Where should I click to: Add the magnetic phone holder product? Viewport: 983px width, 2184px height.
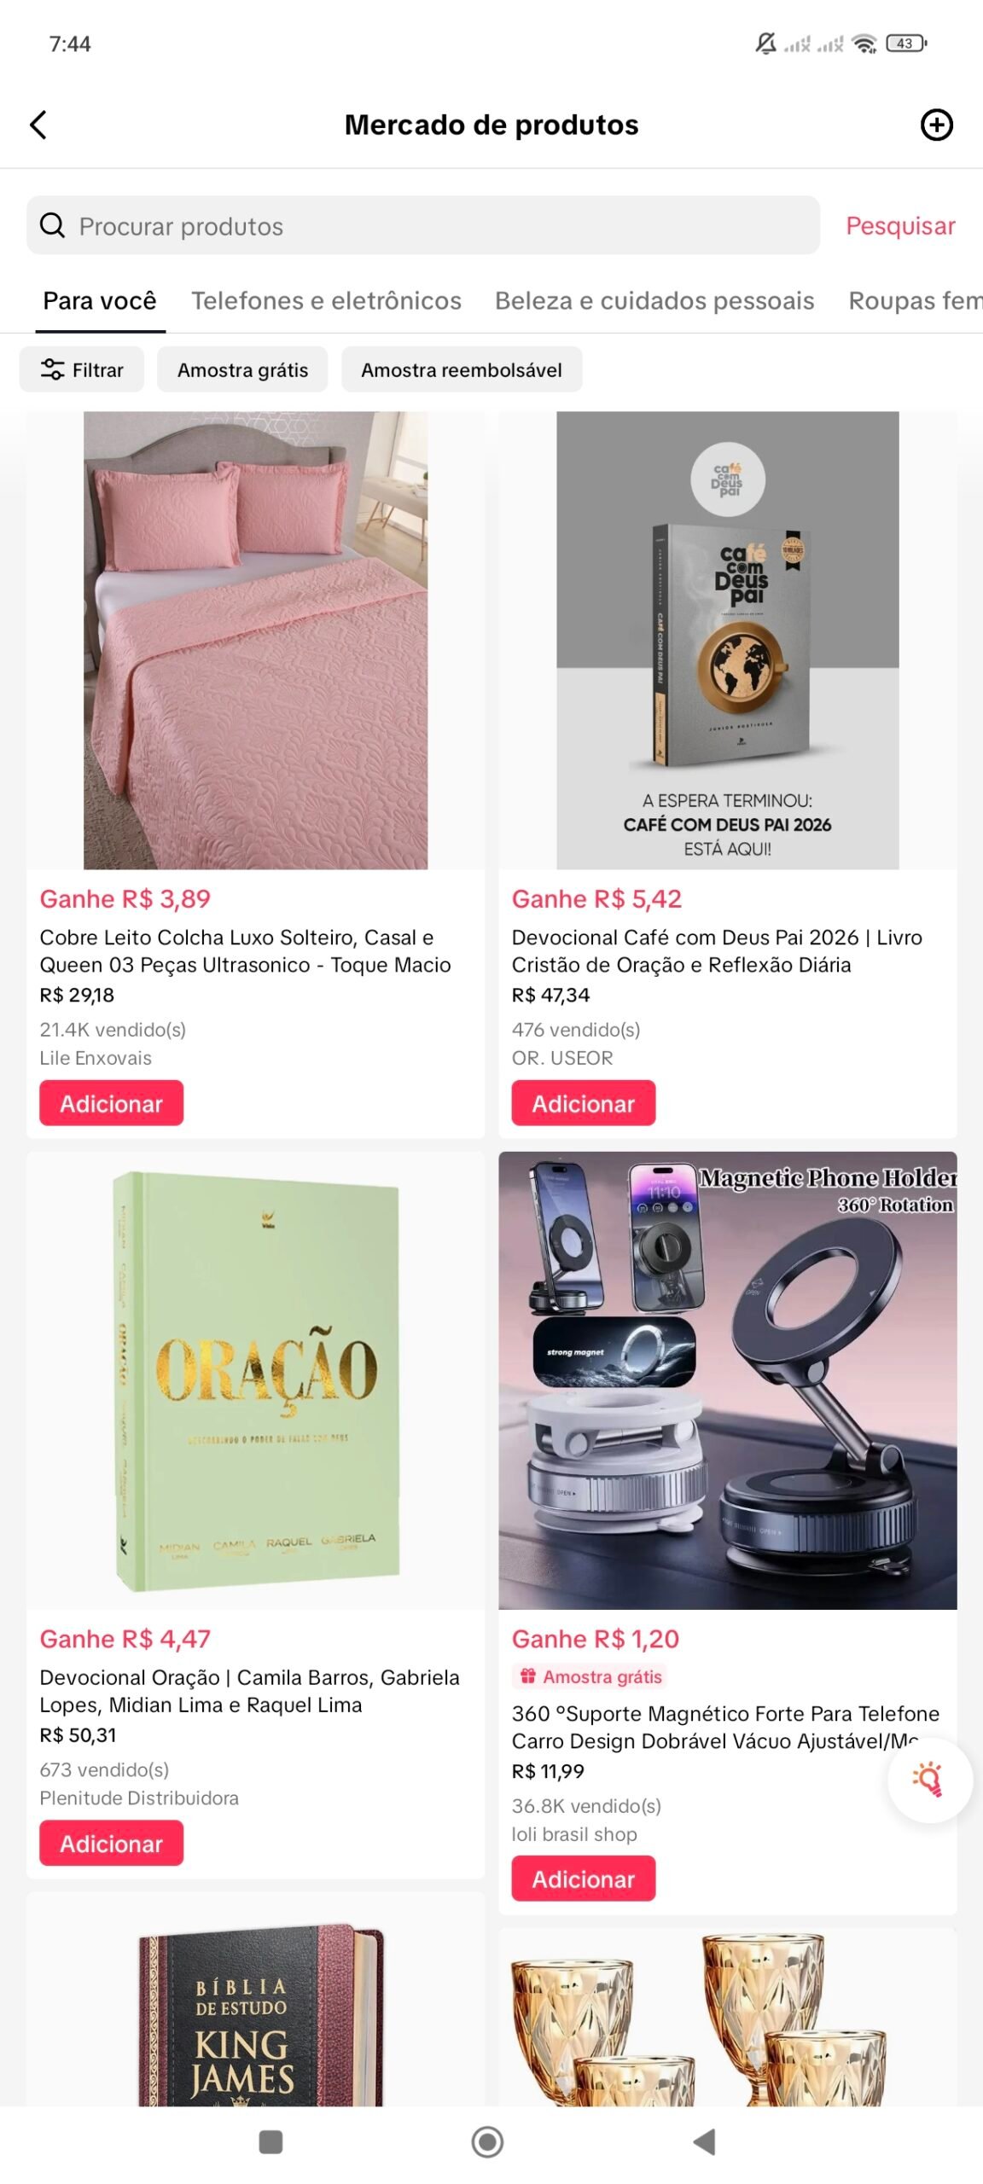[x=584, y=1879]
